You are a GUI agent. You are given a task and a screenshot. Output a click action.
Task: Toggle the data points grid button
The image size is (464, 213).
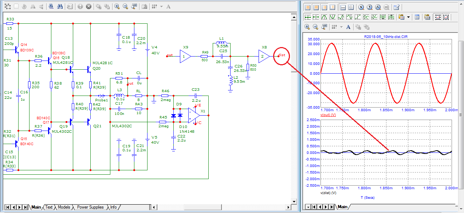[351, 7]
